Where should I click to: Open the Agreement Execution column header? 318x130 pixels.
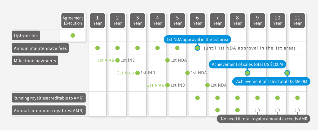pos(73,21)
